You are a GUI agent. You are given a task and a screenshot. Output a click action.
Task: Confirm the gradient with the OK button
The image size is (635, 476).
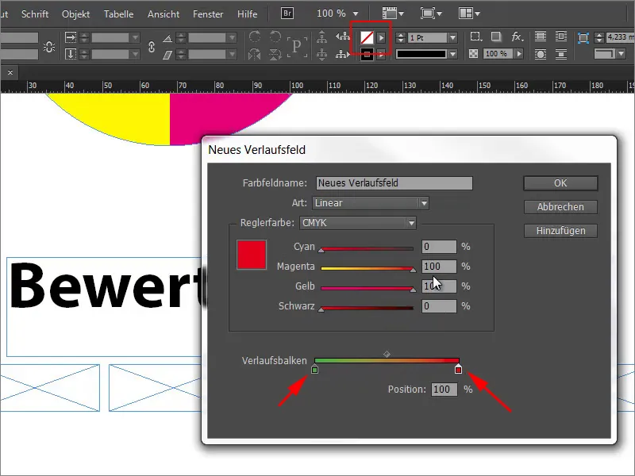coord(560,183)
